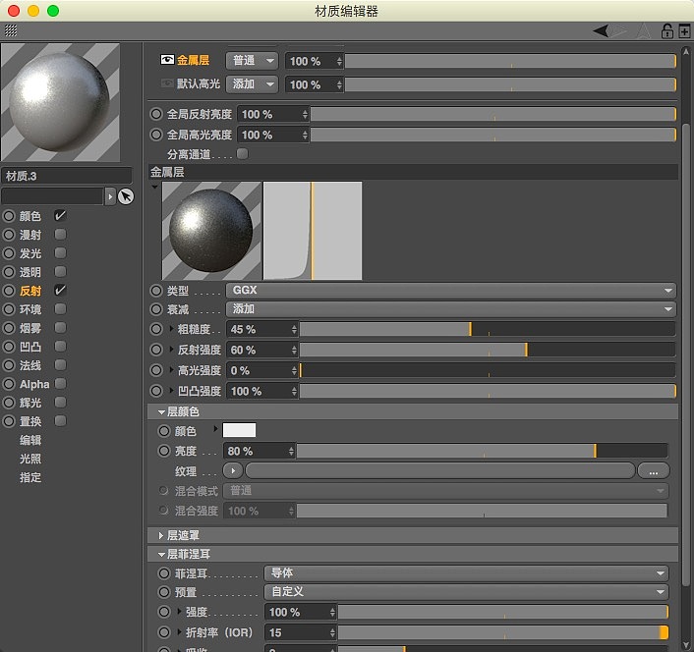Click the 反射强度 slider bar

(x=488, y=351)
